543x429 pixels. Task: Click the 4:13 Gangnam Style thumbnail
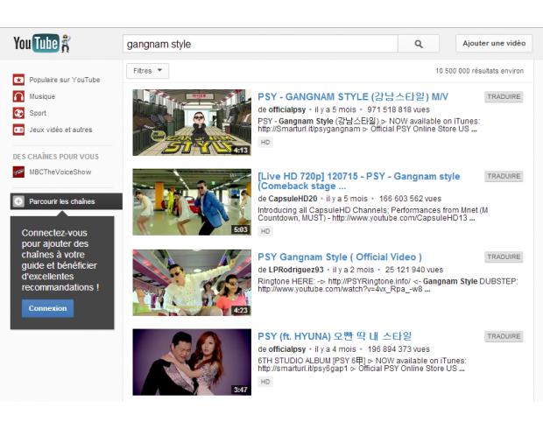pos(192,123)
